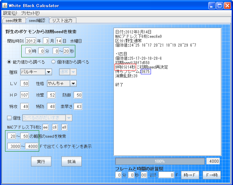Focus the day field showing 14
This screenshot has height=185, width=233.
[x=59, y=41]
